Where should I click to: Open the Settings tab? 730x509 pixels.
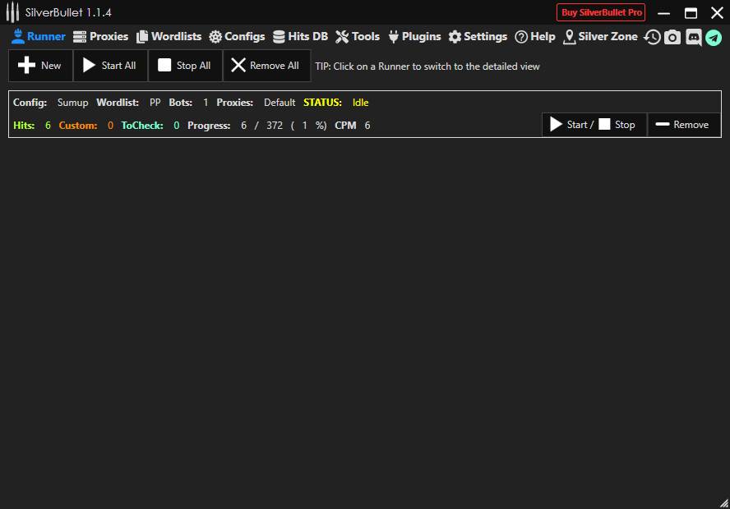tap(478, 36)
